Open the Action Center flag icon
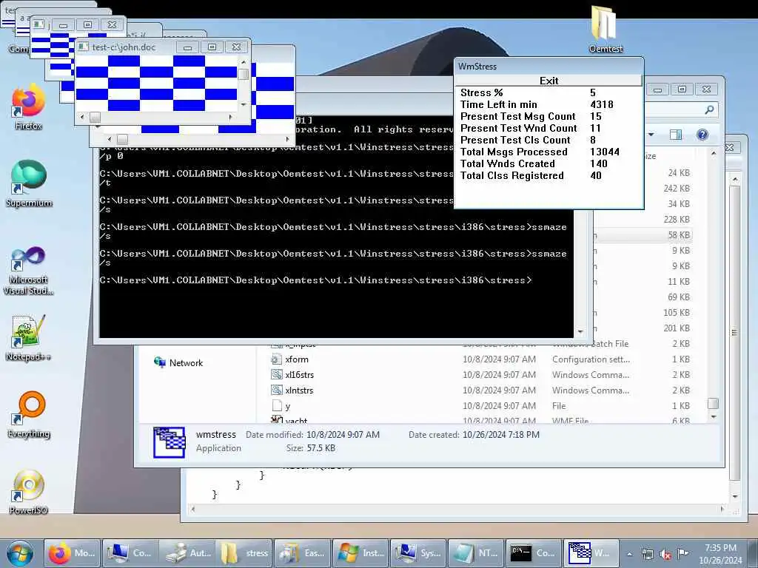758x568 pixels. [682, 554]
